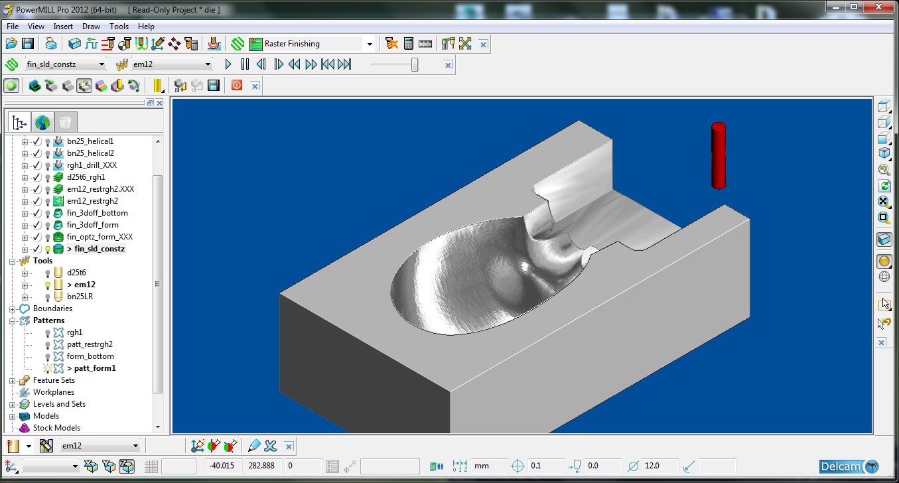The height and width of the screenshot is (483, 899).
Task: Open the fin_sld_constz toolpath dropdown
Action: coord(102,64)
